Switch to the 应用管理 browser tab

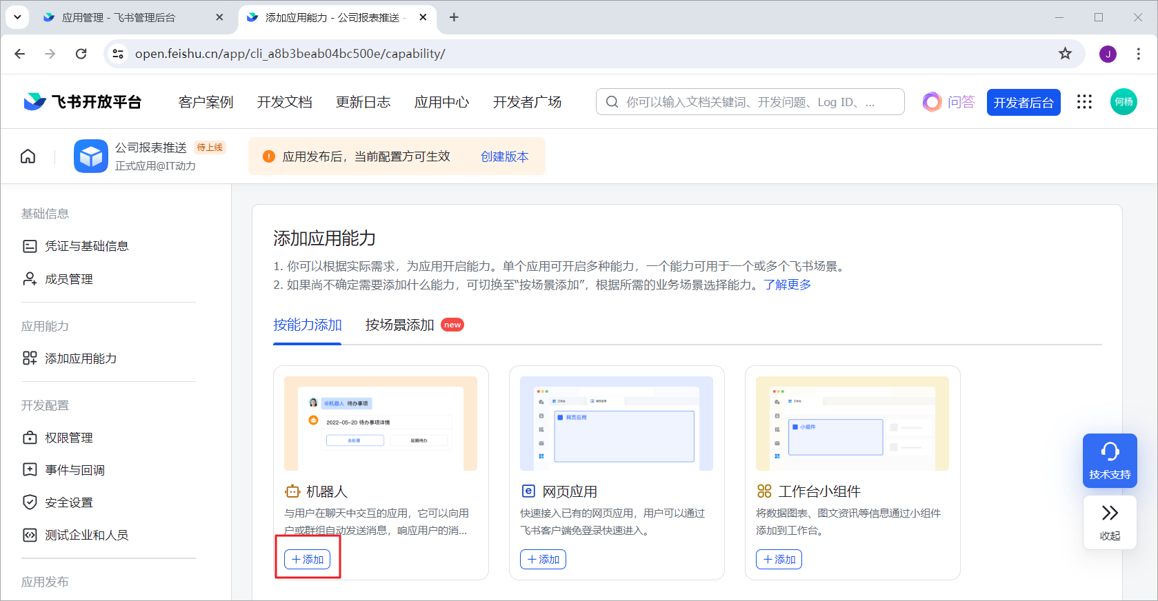[x=119, y=17]
